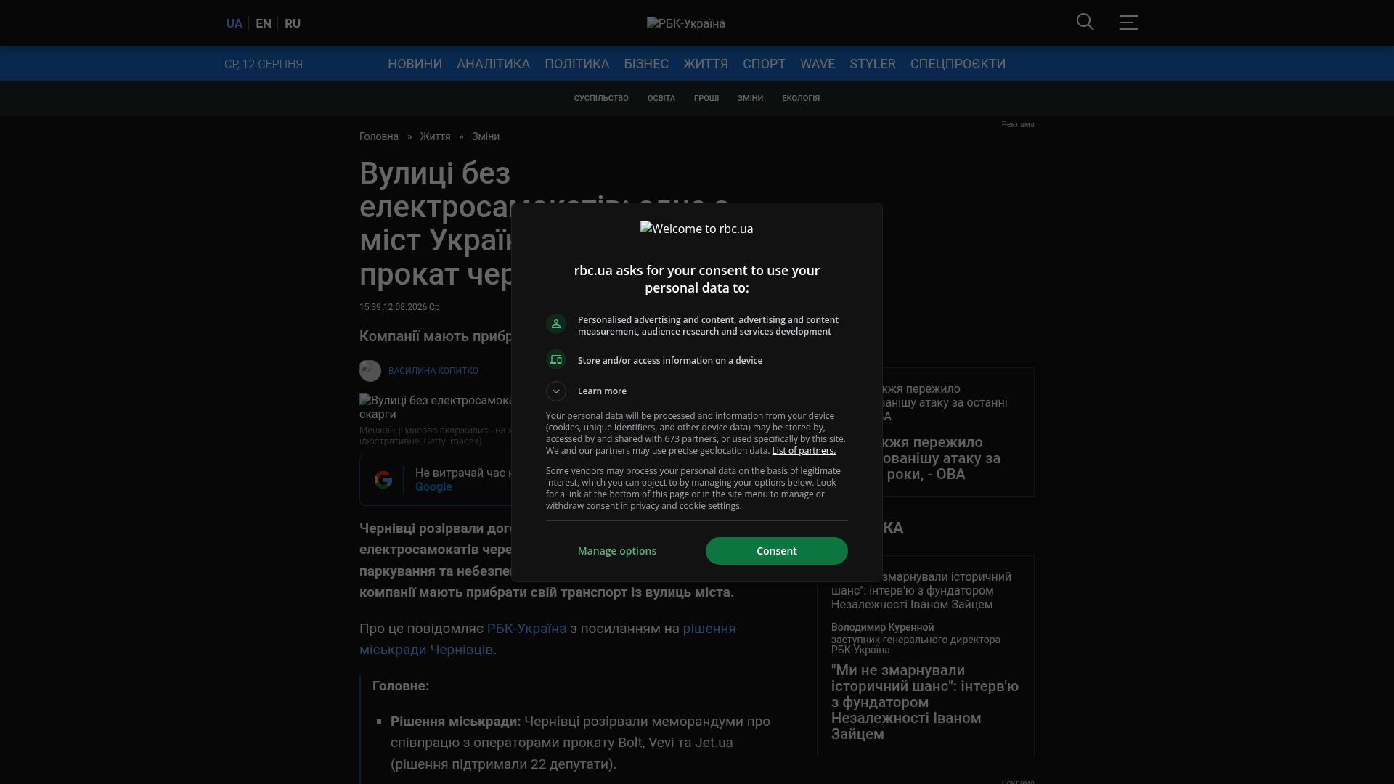Click the author avatar beside Василина Копитко
The width and height of the screenshot is (1394, 784).
tap(370, 371)
